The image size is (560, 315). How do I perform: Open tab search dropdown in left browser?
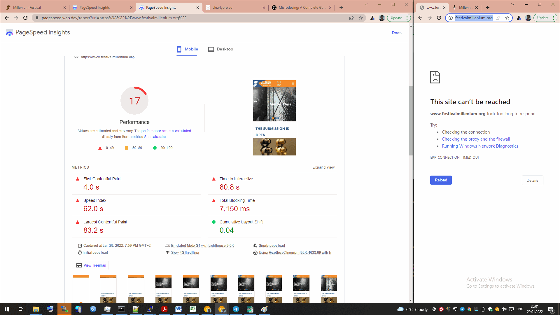pyautogui.click(x=366, y=4)
